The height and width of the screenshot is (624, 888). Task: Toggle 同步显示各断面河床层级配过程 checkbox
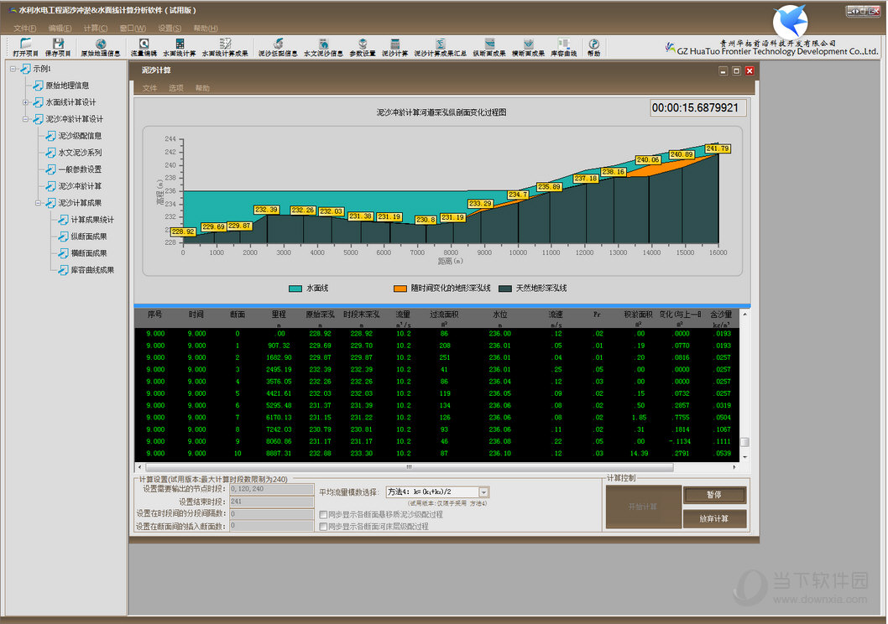pos(323,526)
